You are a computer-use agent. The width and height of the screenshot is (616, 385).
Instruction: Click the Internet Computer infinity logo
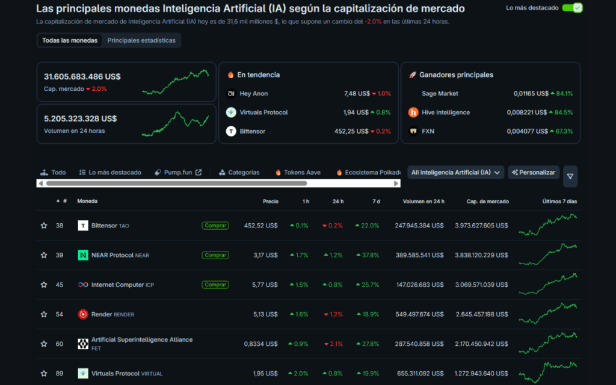[83, 285]
